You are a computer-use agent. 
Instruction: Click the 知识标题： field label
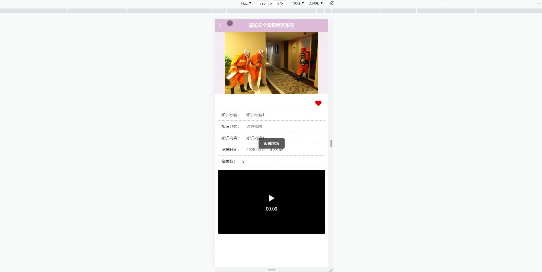point(230,115)
